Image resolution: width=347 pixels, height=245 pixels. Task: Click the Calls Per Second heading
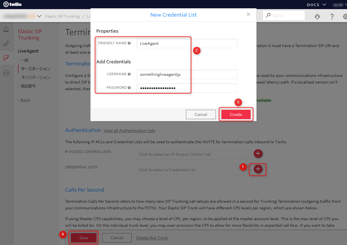point(85,190)
